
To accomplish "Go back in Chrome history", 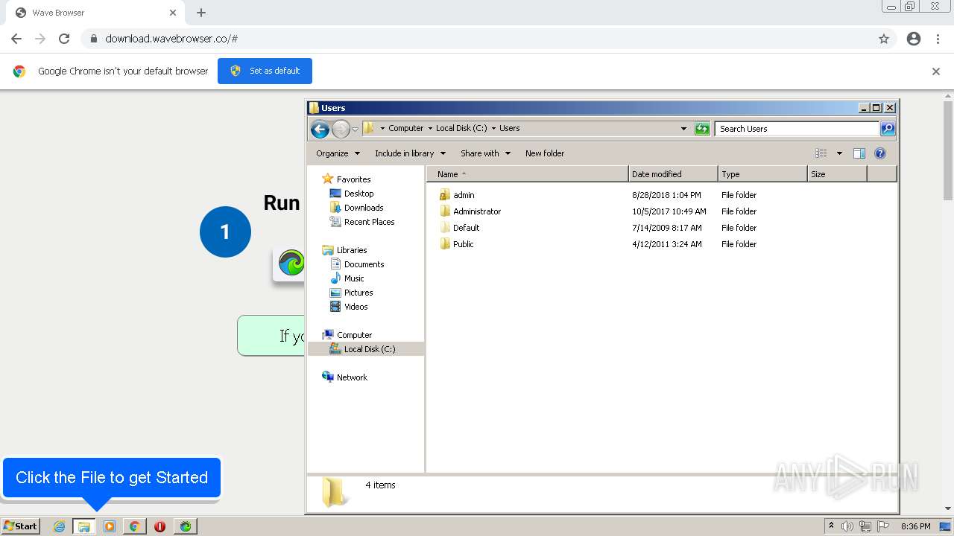I will [16, 39].
